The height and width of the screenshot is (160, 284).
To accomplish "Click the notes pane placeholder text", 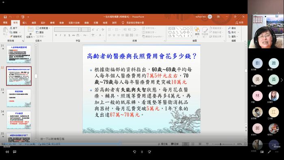I will pos(52,139).
